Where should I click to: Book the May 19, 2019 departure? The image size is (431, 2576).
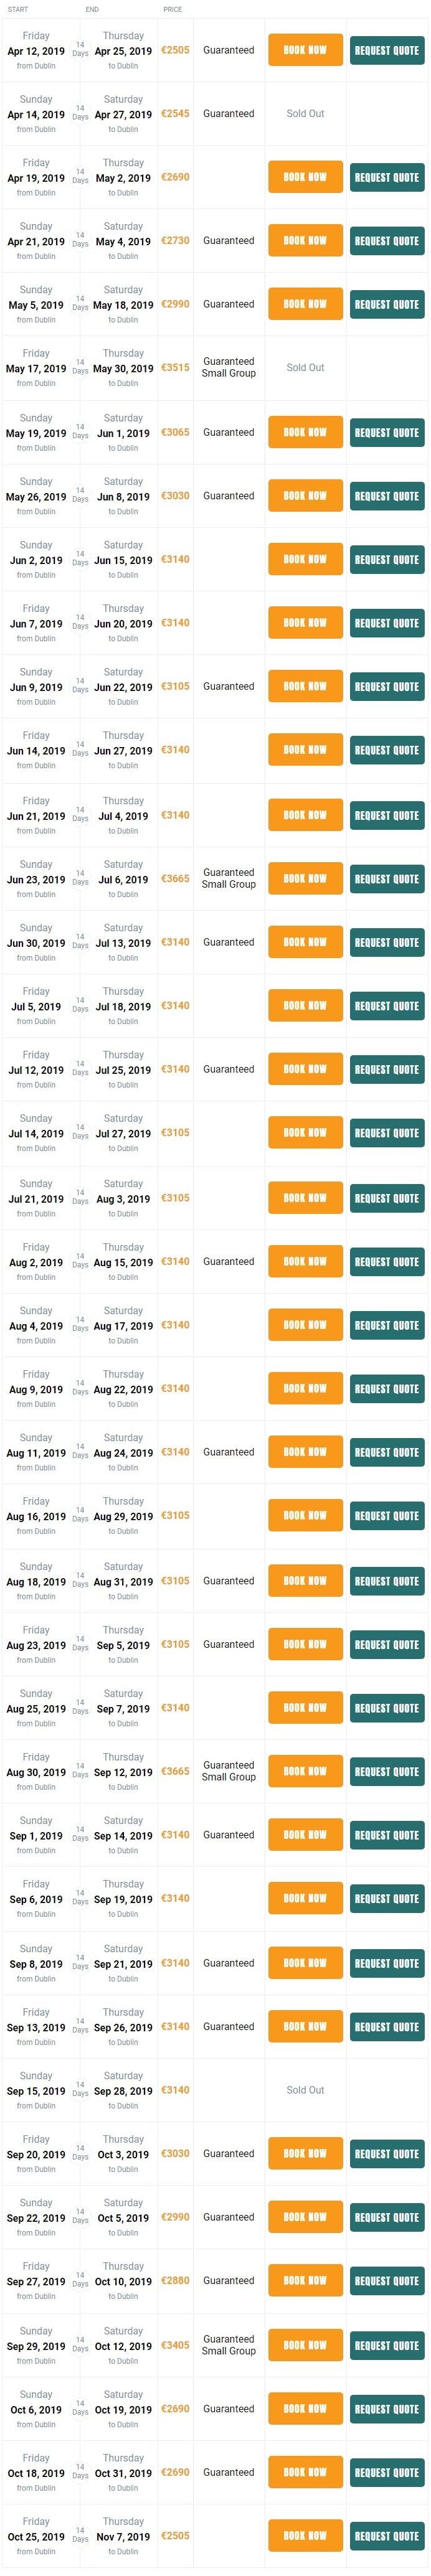click(305, 432)
